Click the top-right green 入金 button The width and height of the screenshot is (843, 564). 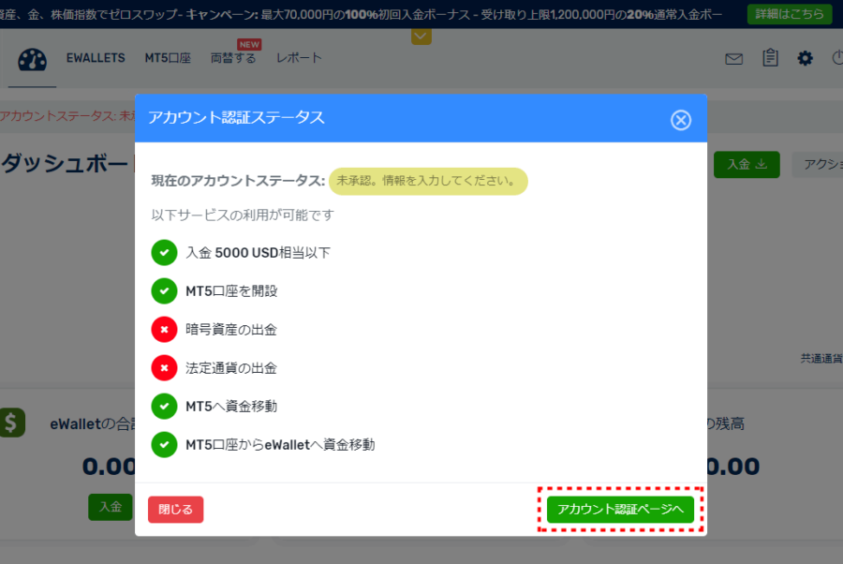coord(747,165)
